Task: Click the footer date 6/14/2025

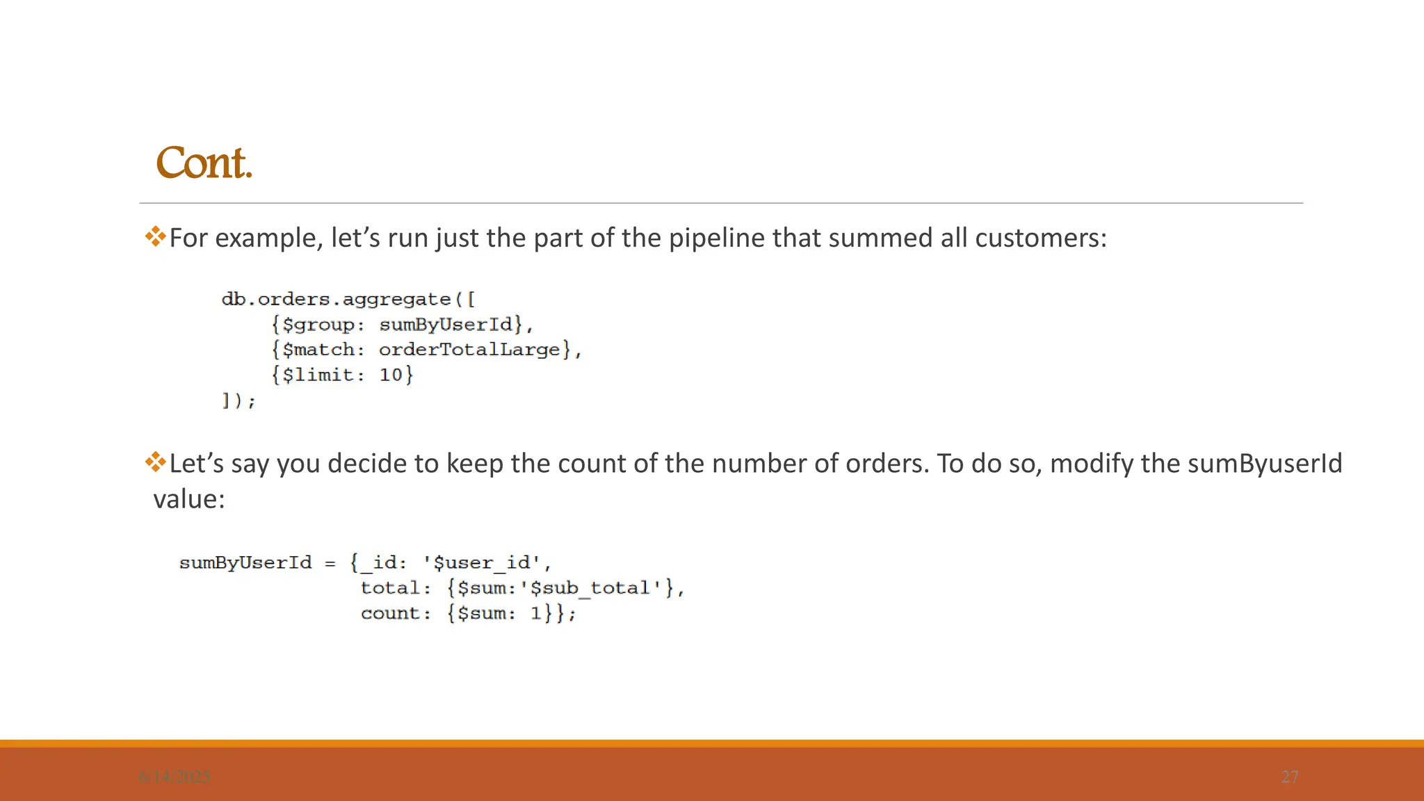Action: pos(175,777)
